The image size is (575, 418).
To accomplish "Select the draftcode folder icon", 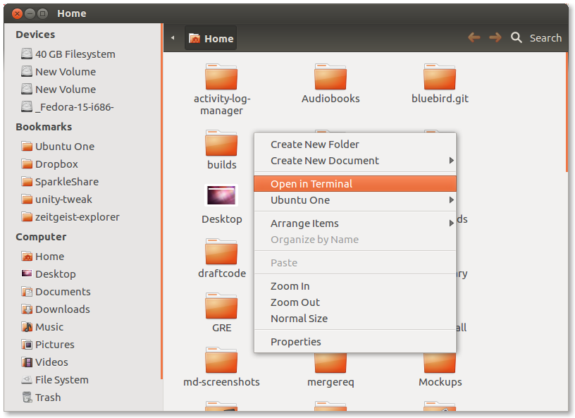I will [221, 252].
